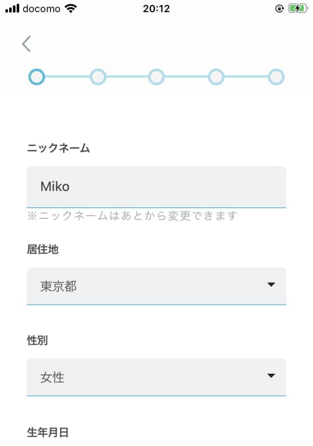Tap the 生年月日 label text
Screen dimensions: 313x446
[x=48, y=432]
